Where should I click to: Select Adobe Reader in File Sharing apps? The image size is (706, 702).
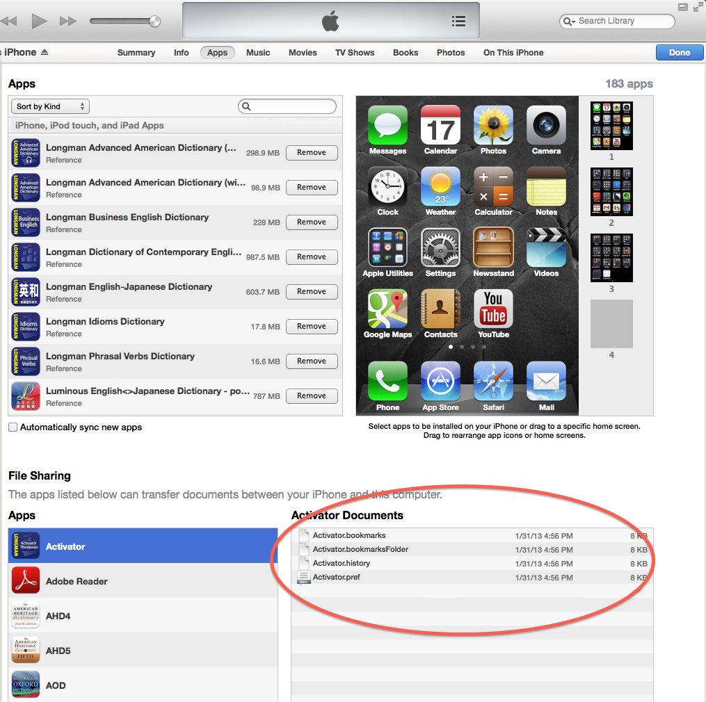pyautogui.click(x=143, y=581)
